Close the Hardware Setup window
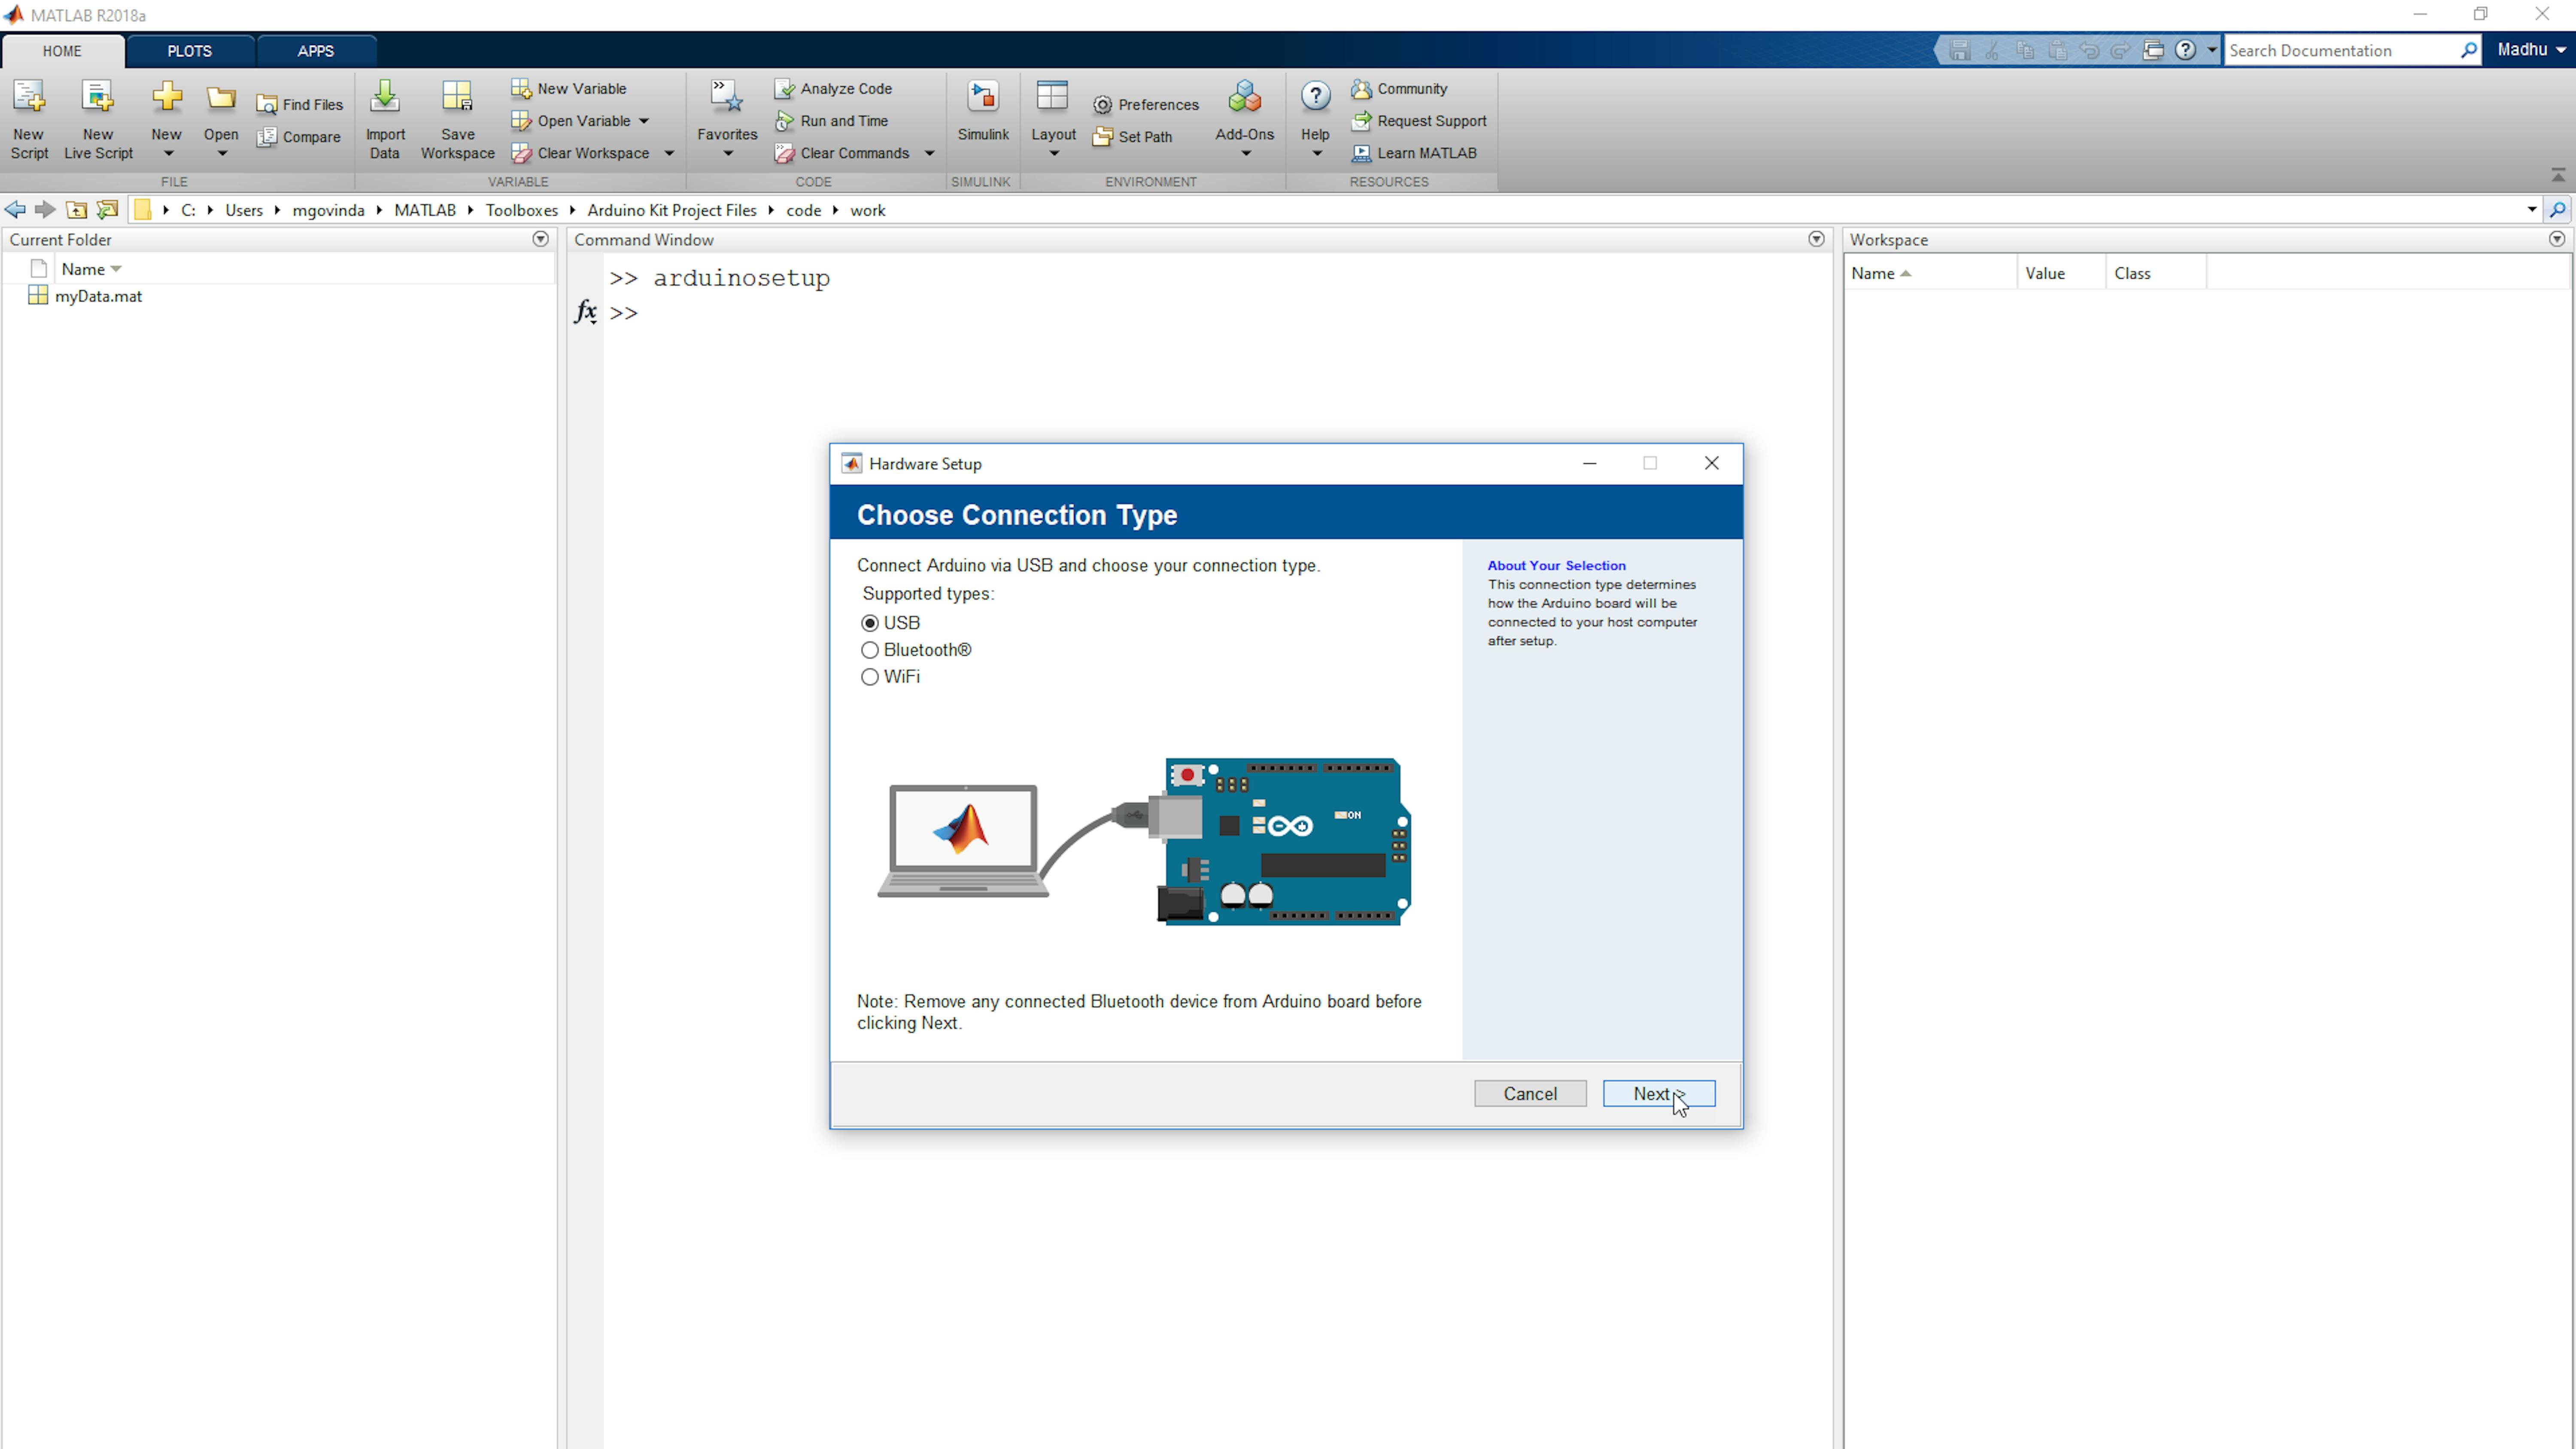This screenshot has width=2576, height=1449. point(1712,463)
